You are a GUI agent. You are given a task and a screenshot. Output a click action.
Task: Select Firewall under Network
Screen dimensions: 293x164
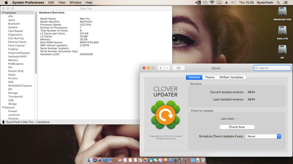(13, 111)
